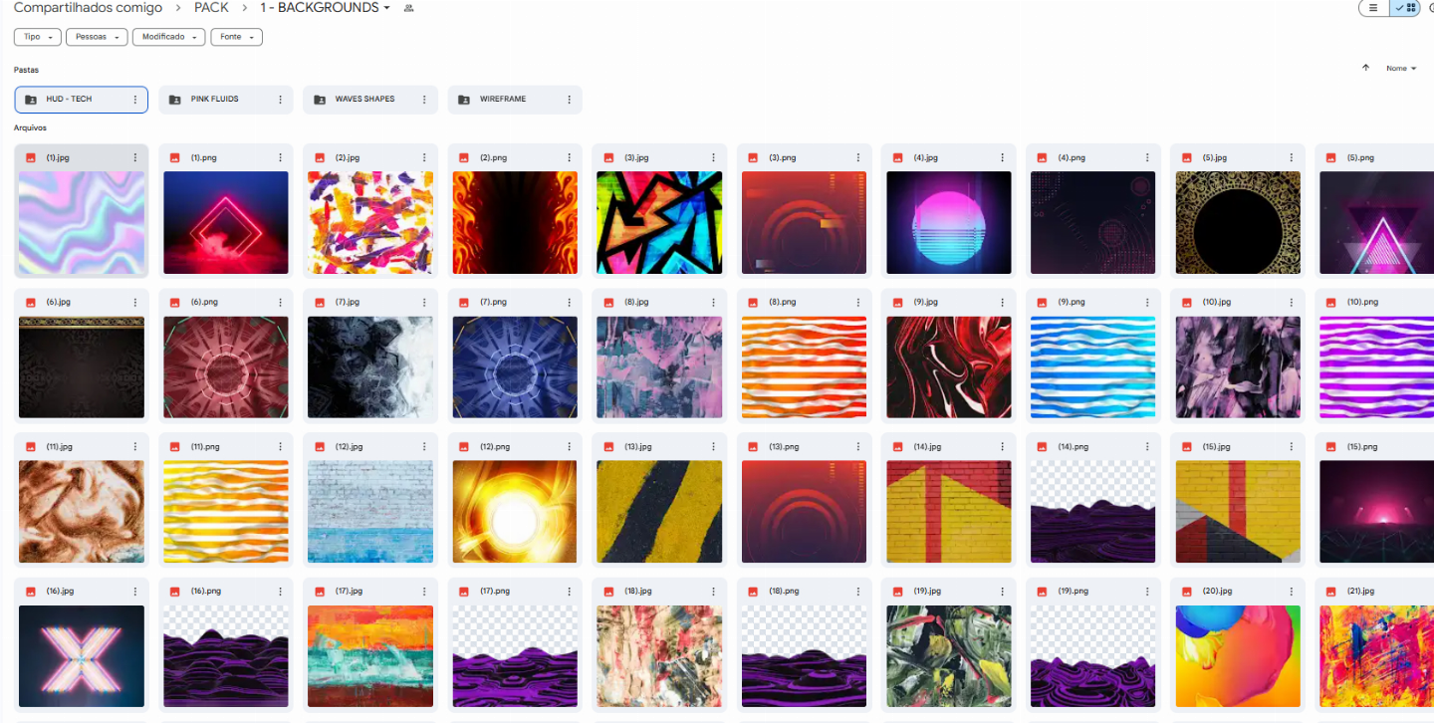Viewport: 1434px width, 723px height.
Task: Click the three-dot menu on (2).png
Action: pos(570,158)
